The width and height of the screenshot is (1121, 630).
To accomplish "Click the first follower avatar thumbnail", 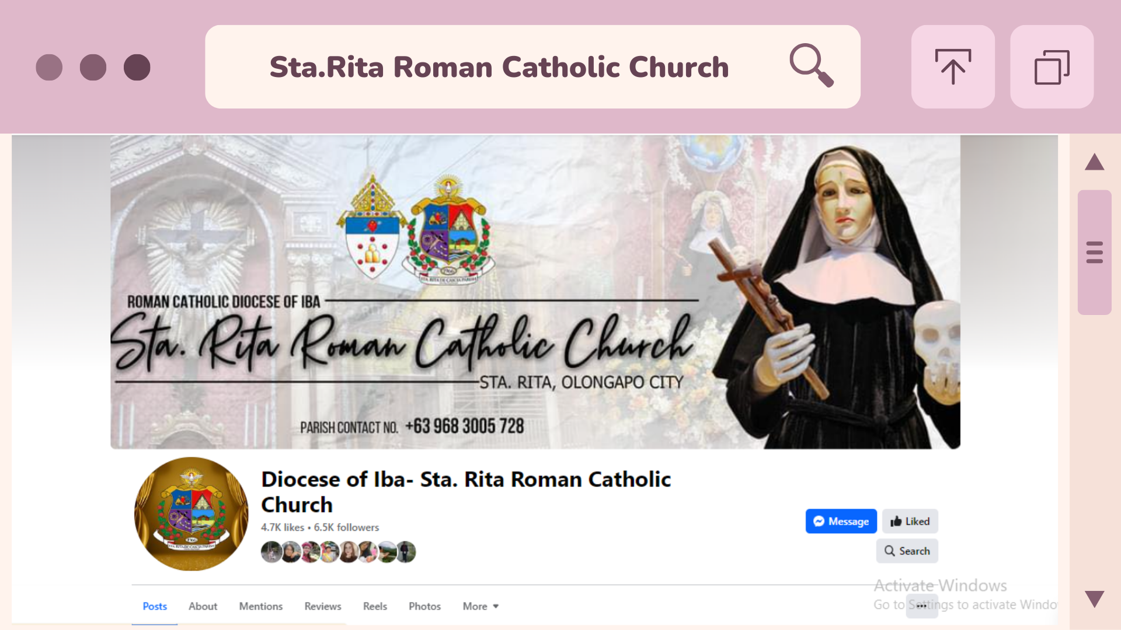I will click(x=271, y=552).
